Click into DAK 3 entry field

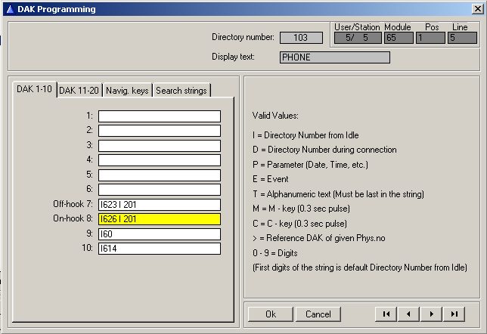[159, 145]
